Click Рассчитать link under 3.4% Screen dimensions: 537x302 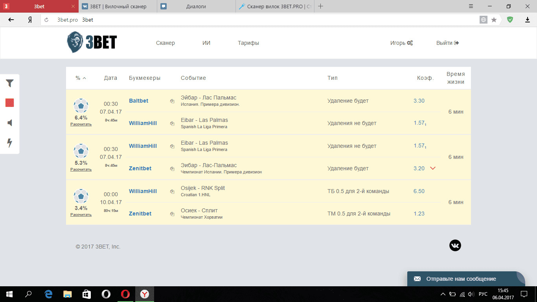click(81, 215)
